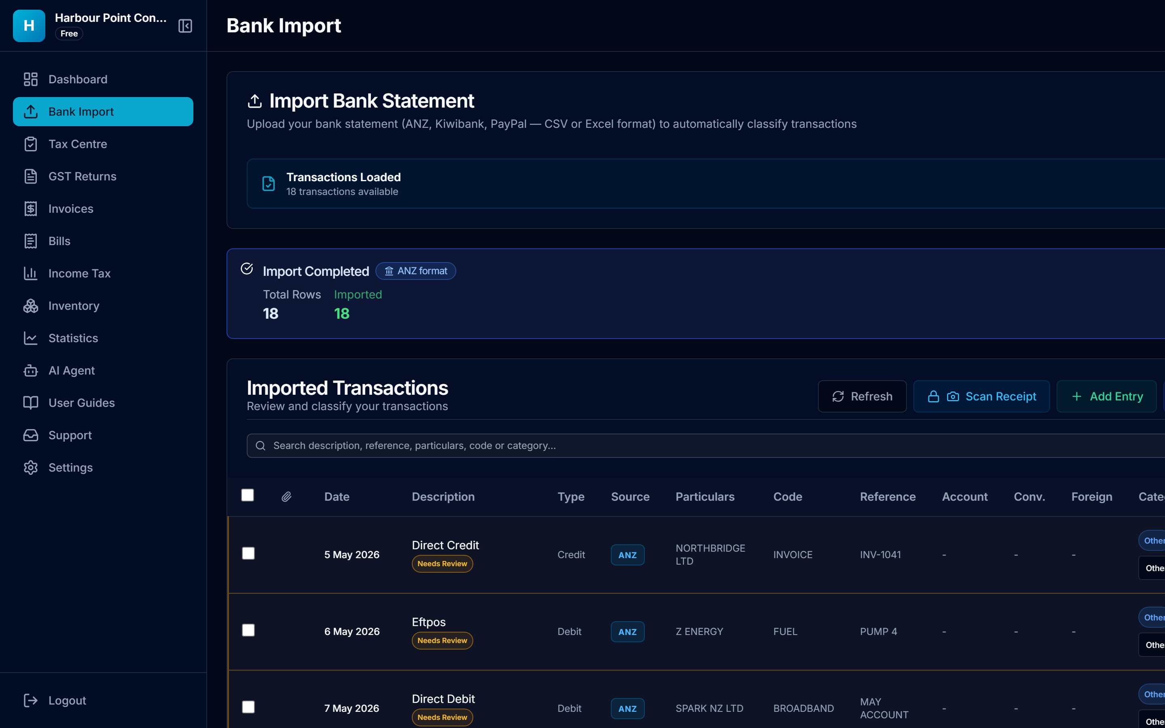Click the lock icon on Scan Receipt
The image size is (1165, 728).
click(934, 396)
